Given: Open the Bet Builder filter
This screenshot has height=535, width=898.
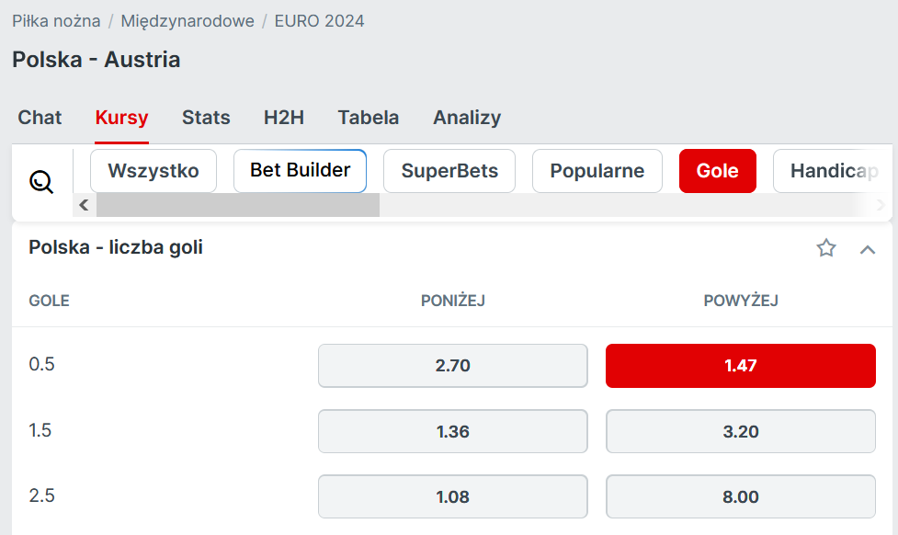Looking at the screenshot, I should pyautogui.click(x=300, y=171).
